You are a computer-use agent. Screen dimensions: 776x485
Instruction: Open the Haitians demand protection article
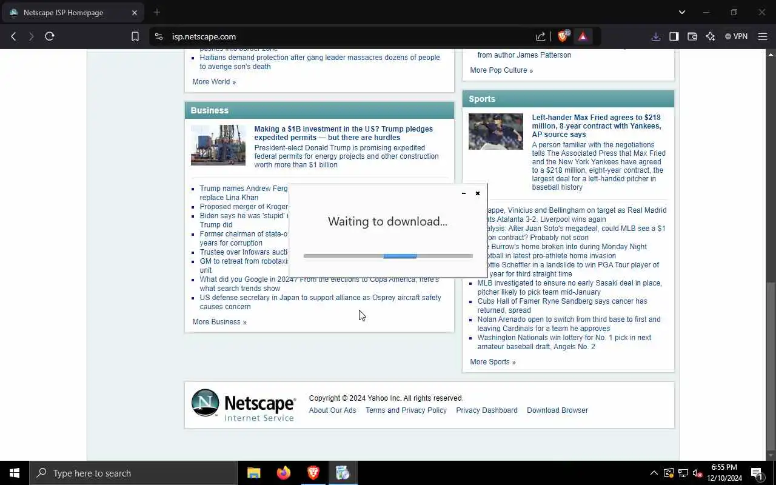320,62
